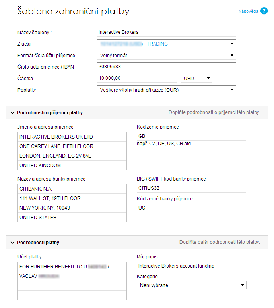
Task: Click the recipient name line INTERACTIVE BROKERS UK LTD
Action: coord(72,137)
